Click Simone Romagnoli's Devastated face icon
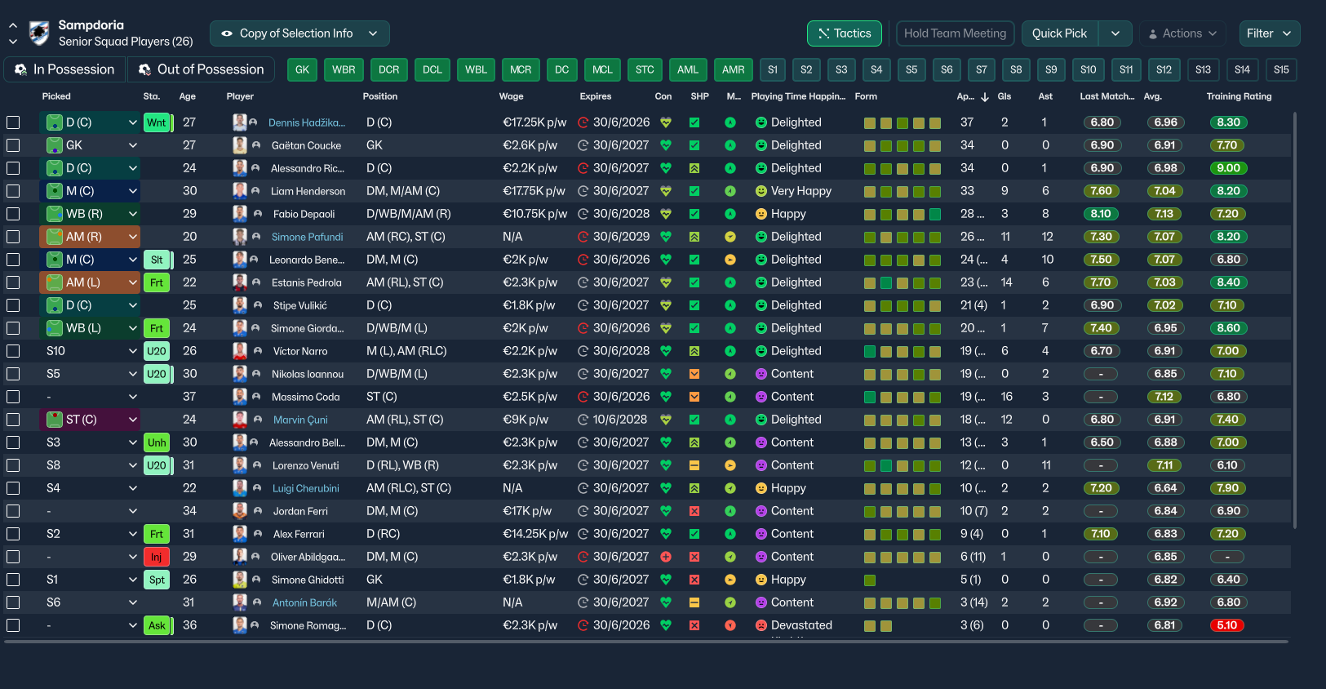Screen dimensions: 1326x689 pos(761,625)
